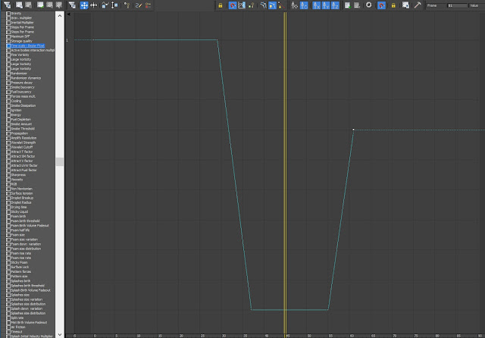The height and width of the screenshot is (338, 485).
Task: Click the box icon beside Ignition
Action: click(x=8, y=111)
